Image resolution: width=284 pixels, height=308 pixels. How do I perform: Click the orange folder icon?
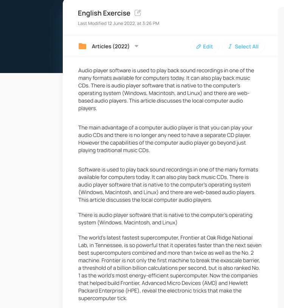point(82,46)
